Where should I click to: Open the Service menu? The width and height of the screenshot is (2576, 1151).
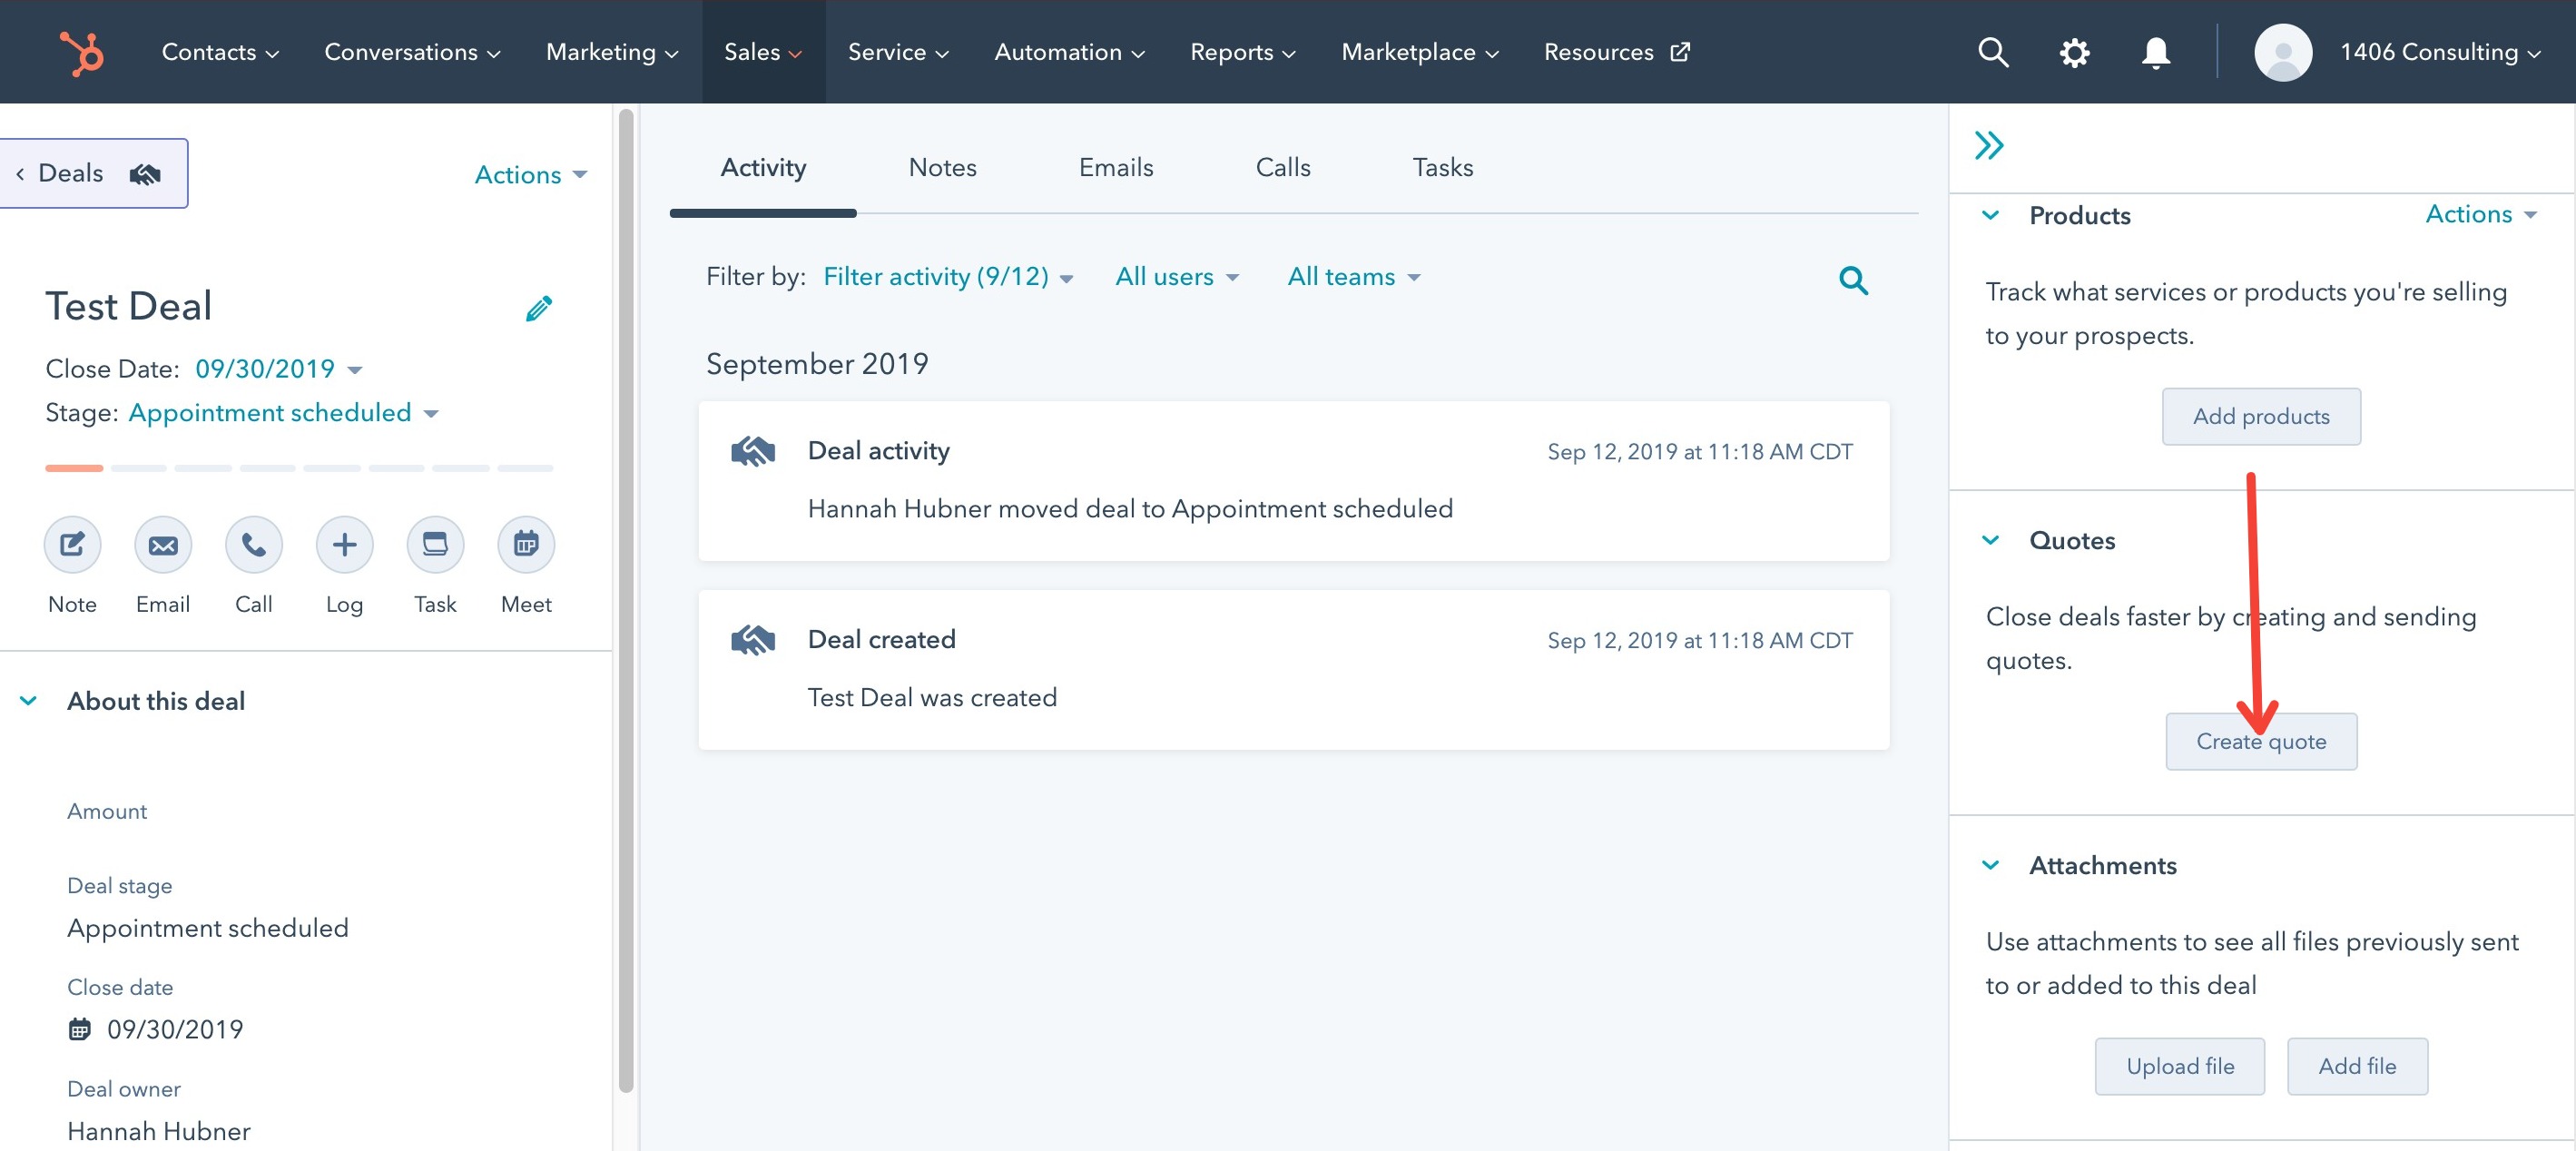898,52
